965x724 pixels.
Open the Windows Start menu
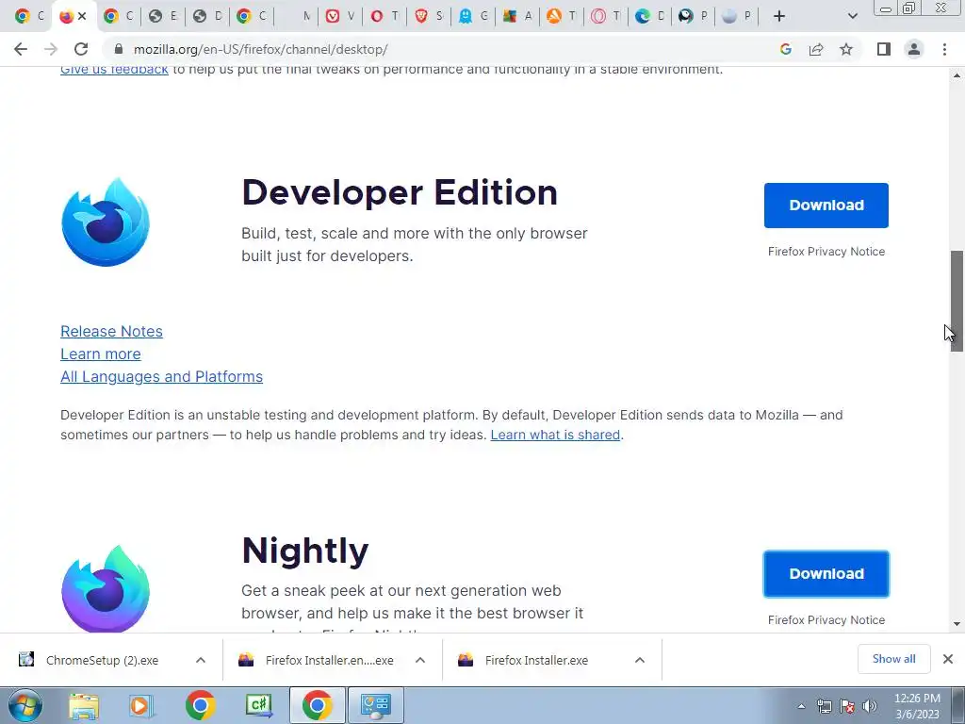25,705
